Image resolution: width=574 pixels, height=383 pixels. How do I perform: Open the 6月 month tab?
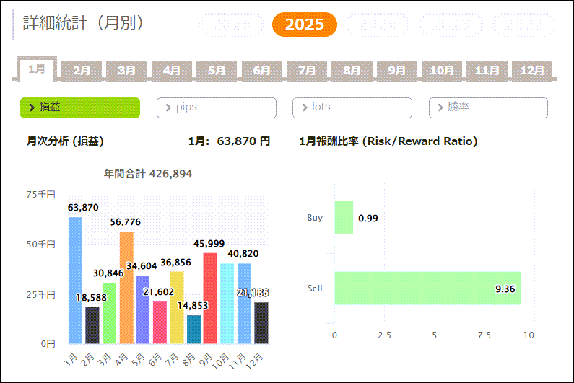click(261, 71)
